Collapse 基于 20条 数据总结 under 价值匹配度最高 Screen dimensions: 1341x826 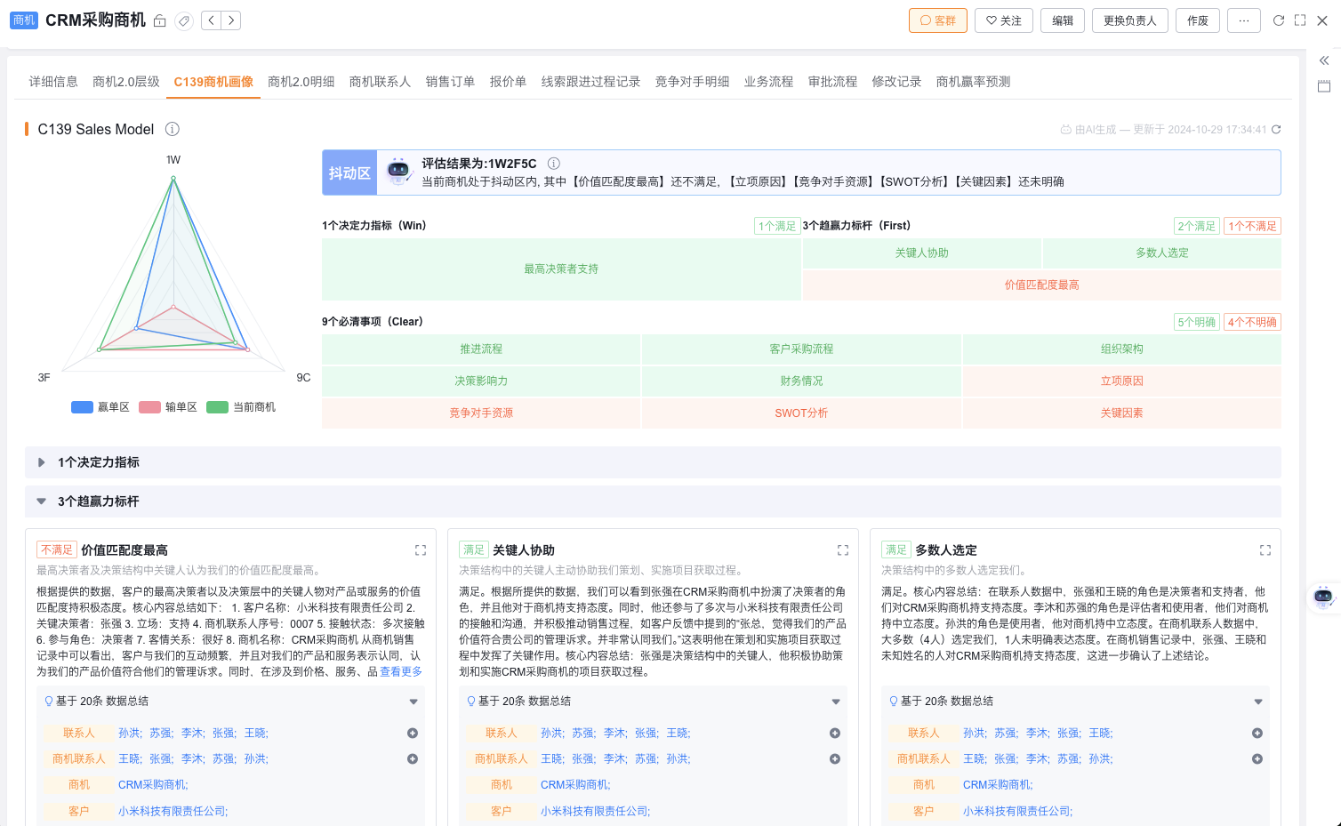click(413, 702)
